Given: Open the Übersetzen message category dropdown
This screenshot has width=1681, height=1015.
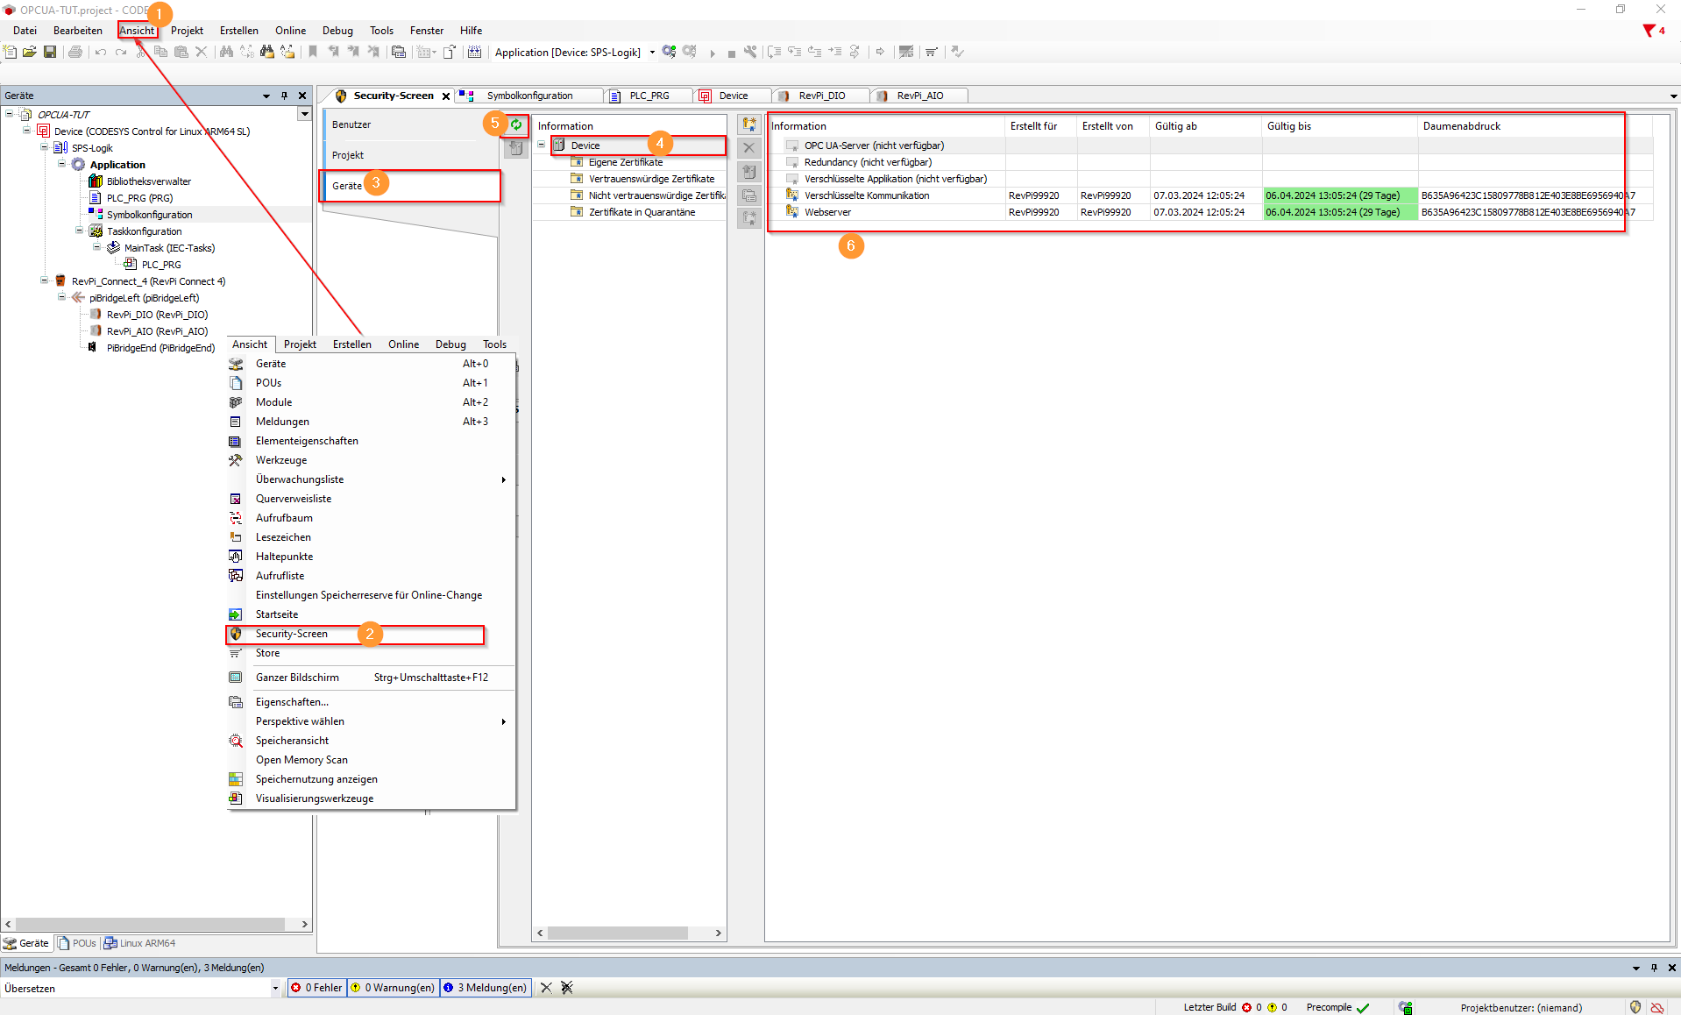Looking at the screenshot, I should [274, 988].
